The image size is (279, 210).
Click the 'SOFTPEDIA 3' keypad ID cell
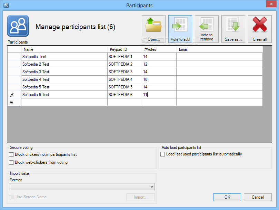(x=124, y=72)
